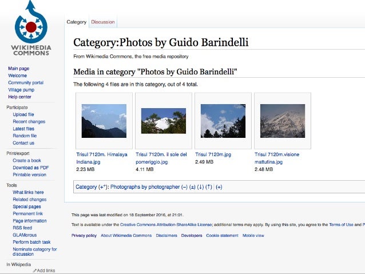Screen dimensions: 365x274
Task: Click the Trisul 7120m.jpg file name link
Action: click(x=213, y=154)
